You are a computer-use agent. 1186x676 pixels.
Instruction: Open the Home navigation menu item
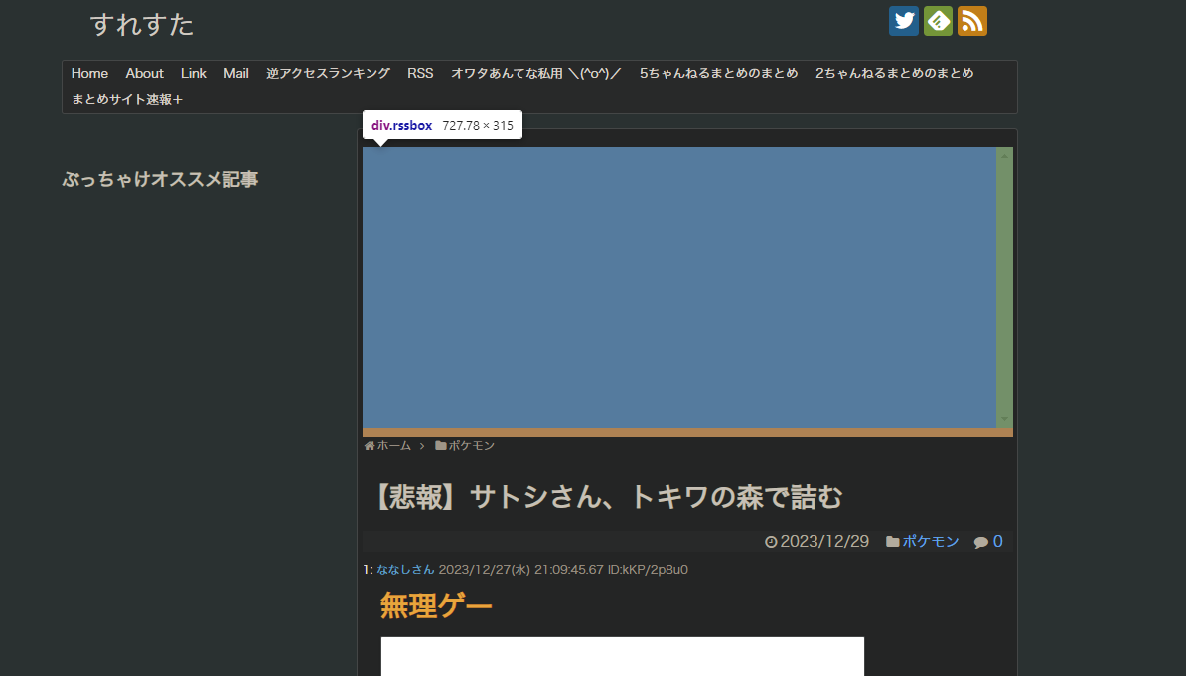click(89, 73)
